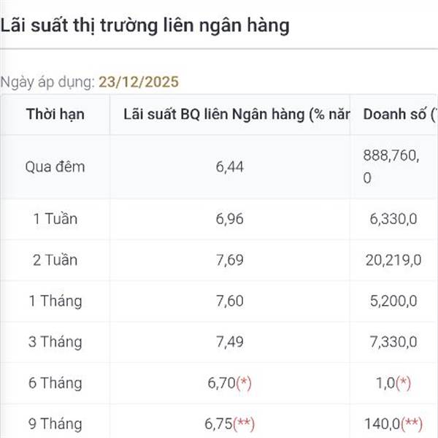Click the applied date 23/12/2025
438x438 pixels.
[x=139, y=82]
